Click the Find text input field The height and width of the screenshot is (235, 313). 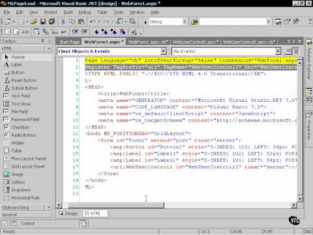click(x=233, y=22)
